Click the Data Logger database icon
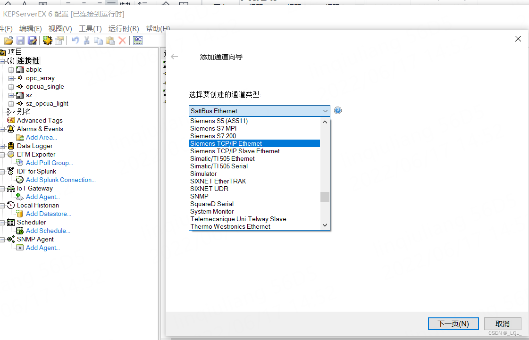 tap(11, 146)
